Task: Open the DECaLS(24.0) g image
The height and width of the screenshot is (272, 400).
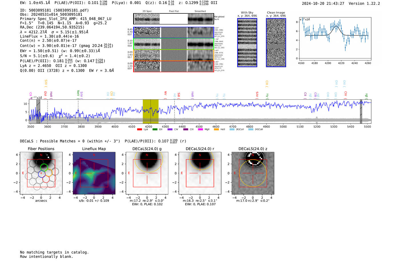Action: pyautogui.click(x=147, y=173)
